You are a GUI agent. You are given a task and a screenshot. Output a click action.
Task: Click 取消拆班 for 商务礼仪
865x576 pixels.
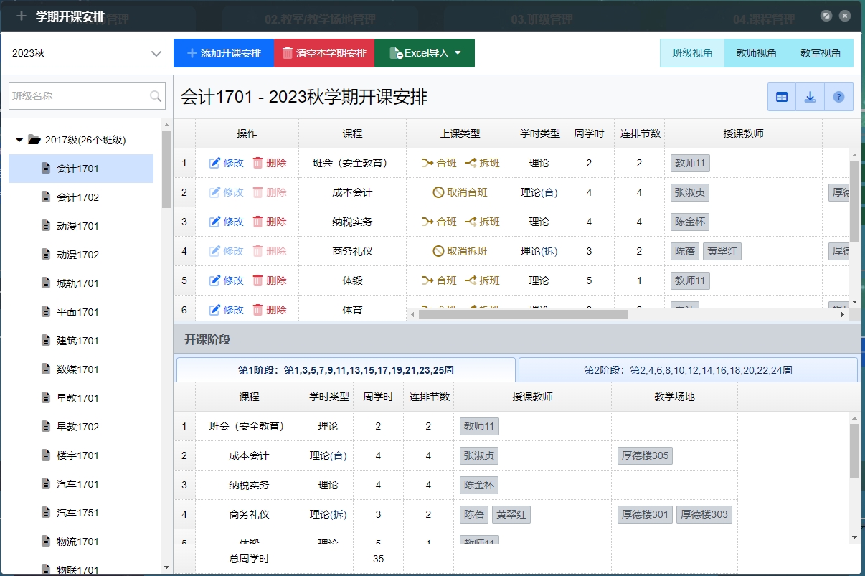[x=460, y=251]
